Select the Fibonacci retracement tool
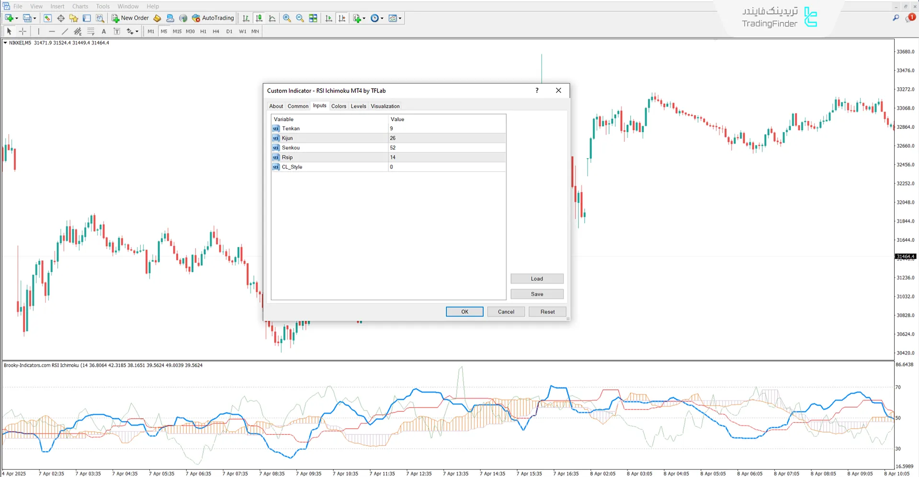The height and width of the screenshot is (477, 919). tap(91, 31)
